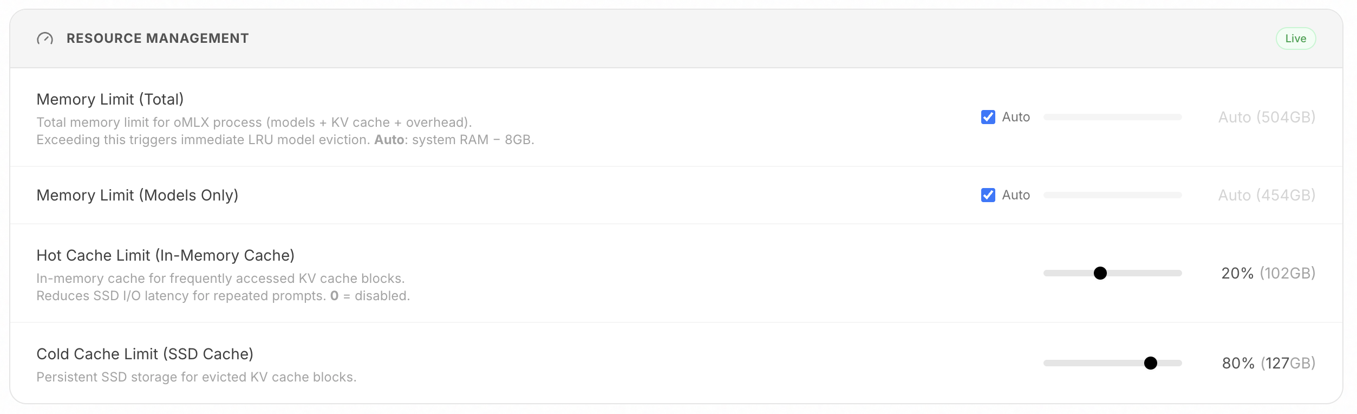
Task: Click the disabled Models Only memory slider track
Action: pyautogui.click(x=1112, y=195)
